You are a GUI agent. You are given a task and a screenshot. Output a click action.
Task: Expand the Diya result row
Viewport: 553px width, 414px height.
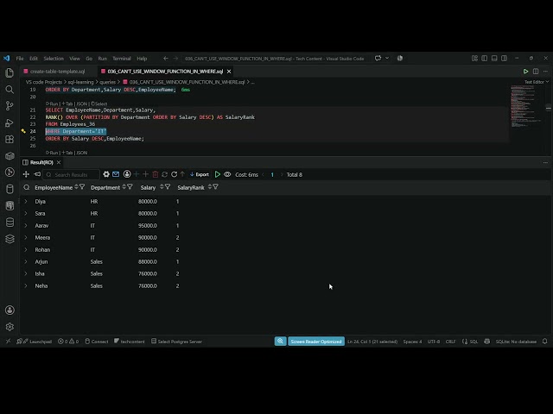[26, 201]
